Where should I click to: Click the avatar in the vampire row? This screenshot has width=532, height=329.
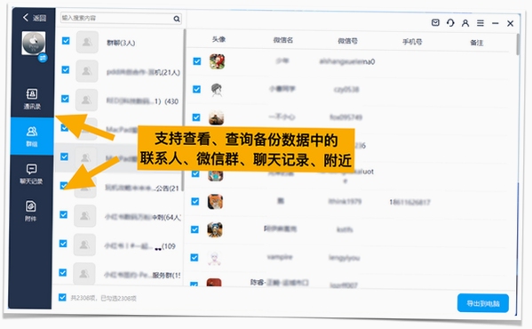click(x=214, y=258)
